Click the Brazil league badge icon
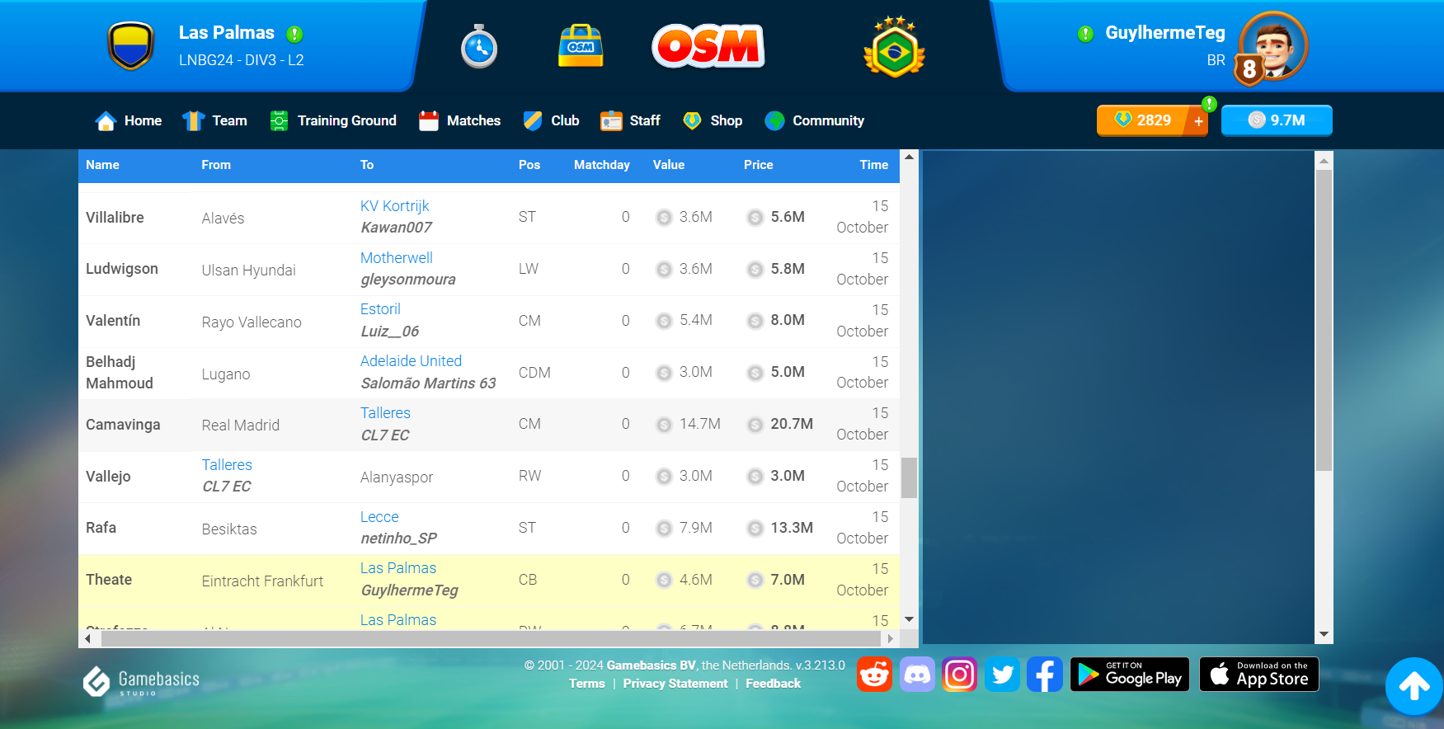Viewport: 1444px width, 729px height. pyautogui.click(x=894, y=48)
